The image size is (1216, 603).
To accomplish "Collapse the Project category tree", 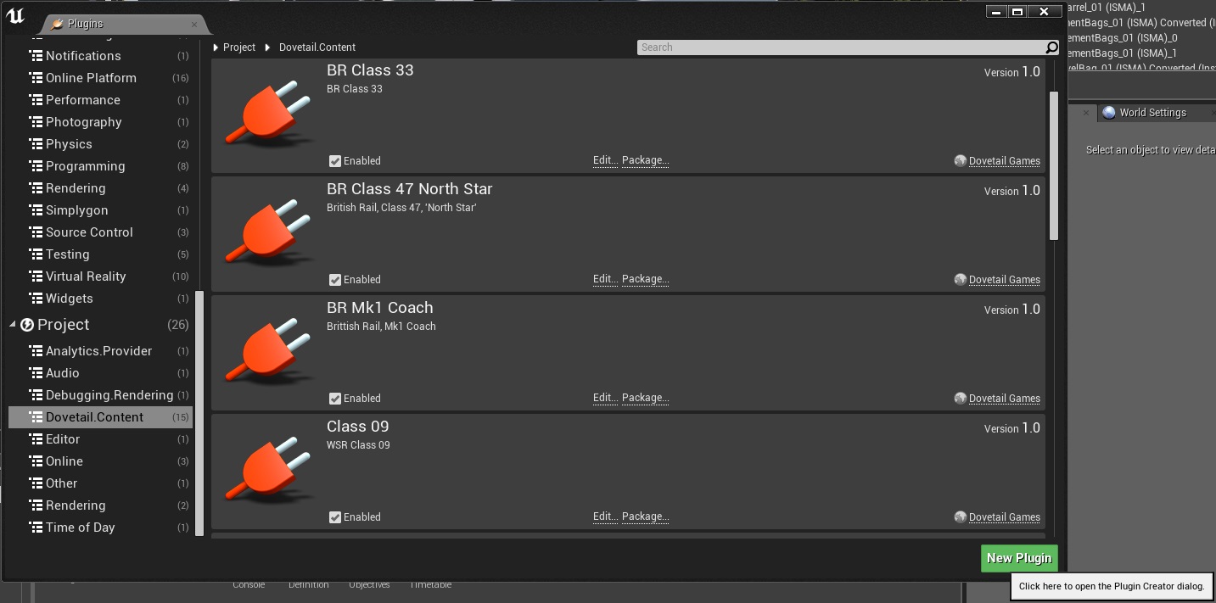I will point(12,324).
